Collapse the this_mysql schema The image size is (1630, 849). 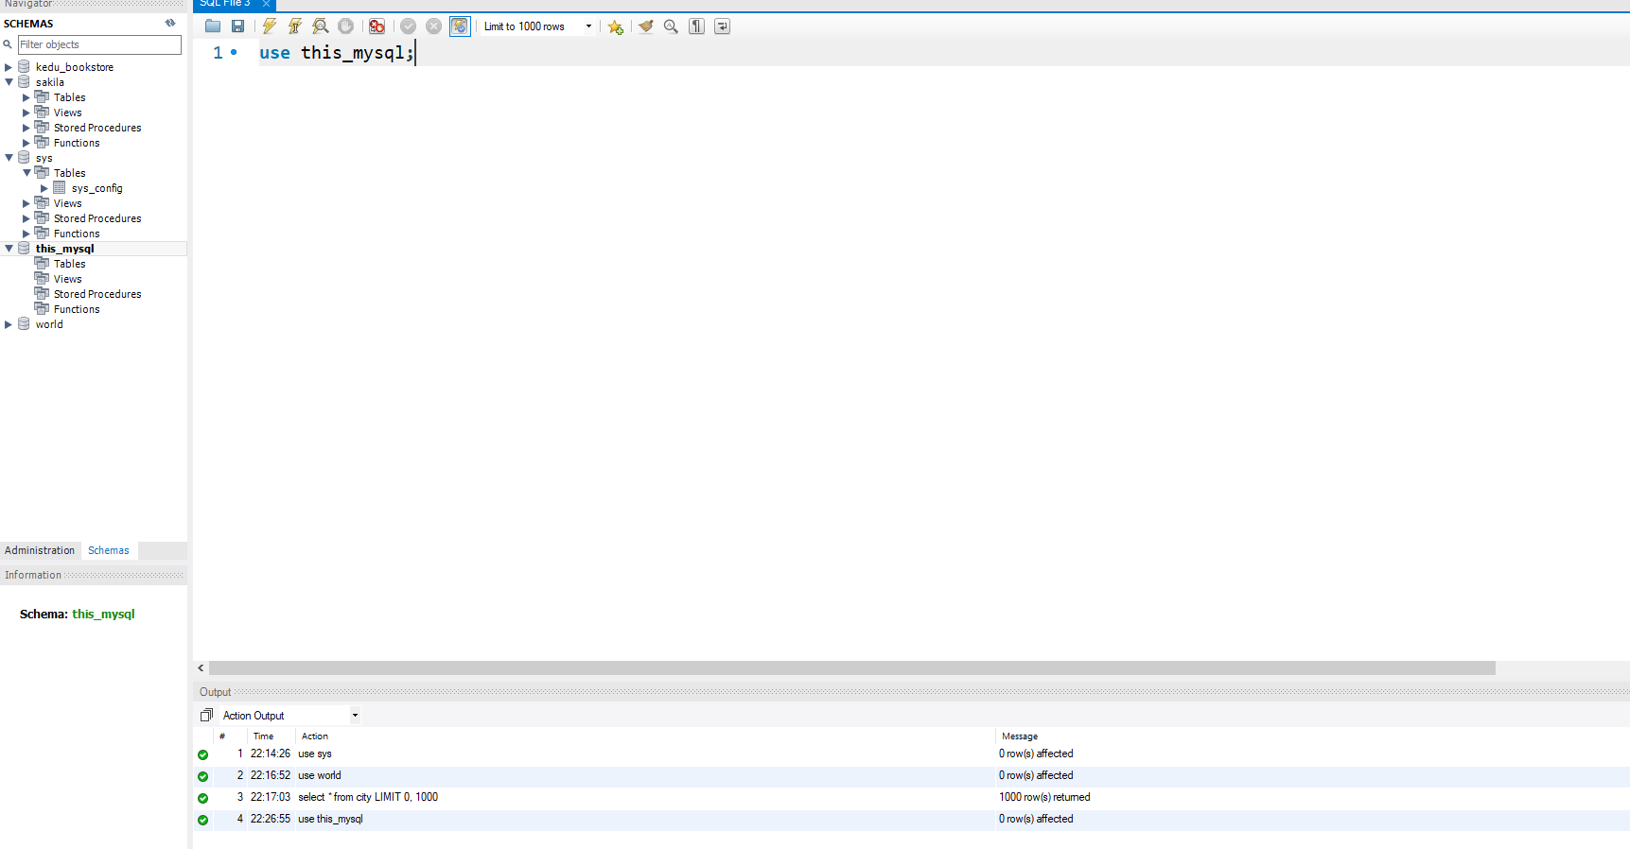coord(9,249)
